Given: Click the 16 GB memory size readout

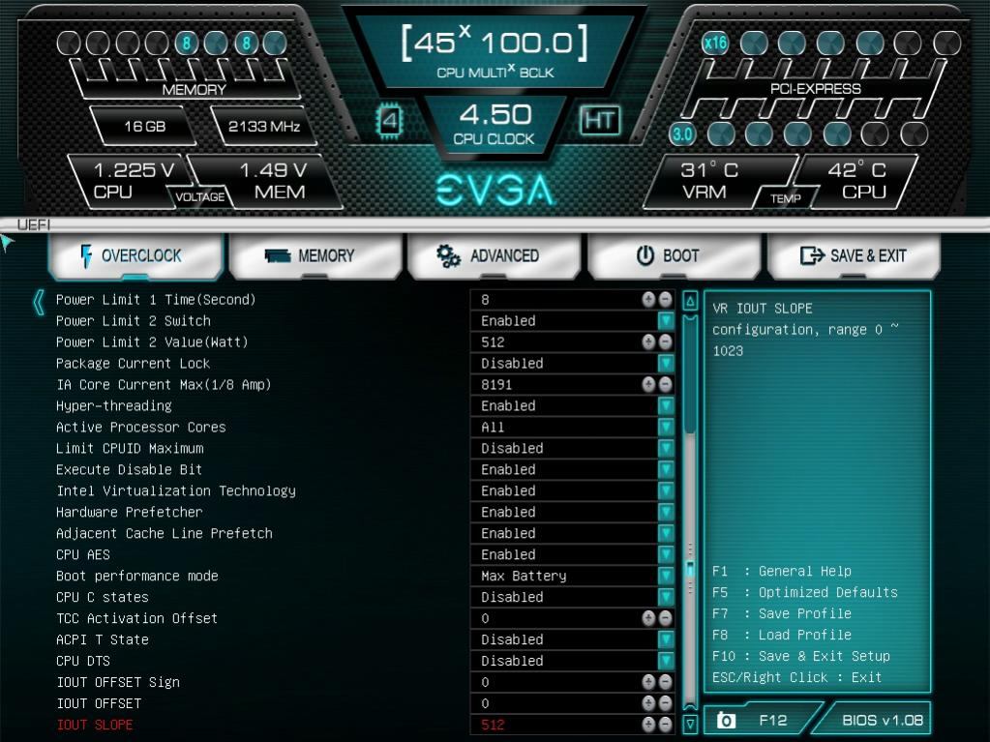Looking at the screenshot, I should [144, 126].
